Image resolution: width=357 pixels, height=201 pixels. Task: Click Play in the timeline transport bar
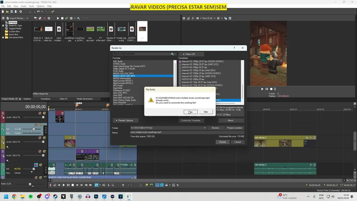pyautogui.click(x=64, y=185)
